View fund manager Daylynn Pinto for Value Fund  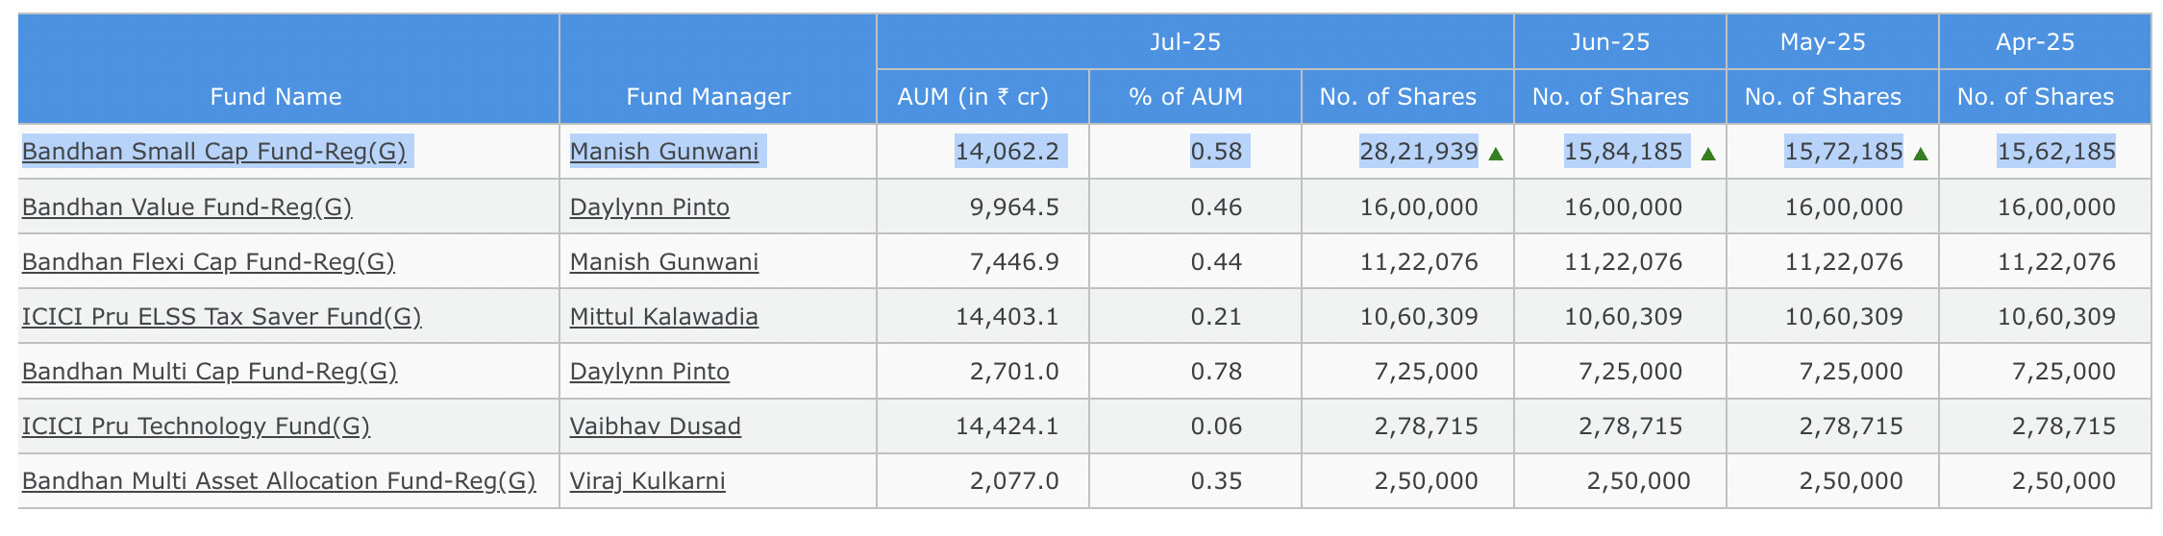point(649,207)
